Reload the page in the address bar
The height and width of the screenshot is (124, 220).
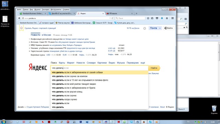click(x=112, y=18)
